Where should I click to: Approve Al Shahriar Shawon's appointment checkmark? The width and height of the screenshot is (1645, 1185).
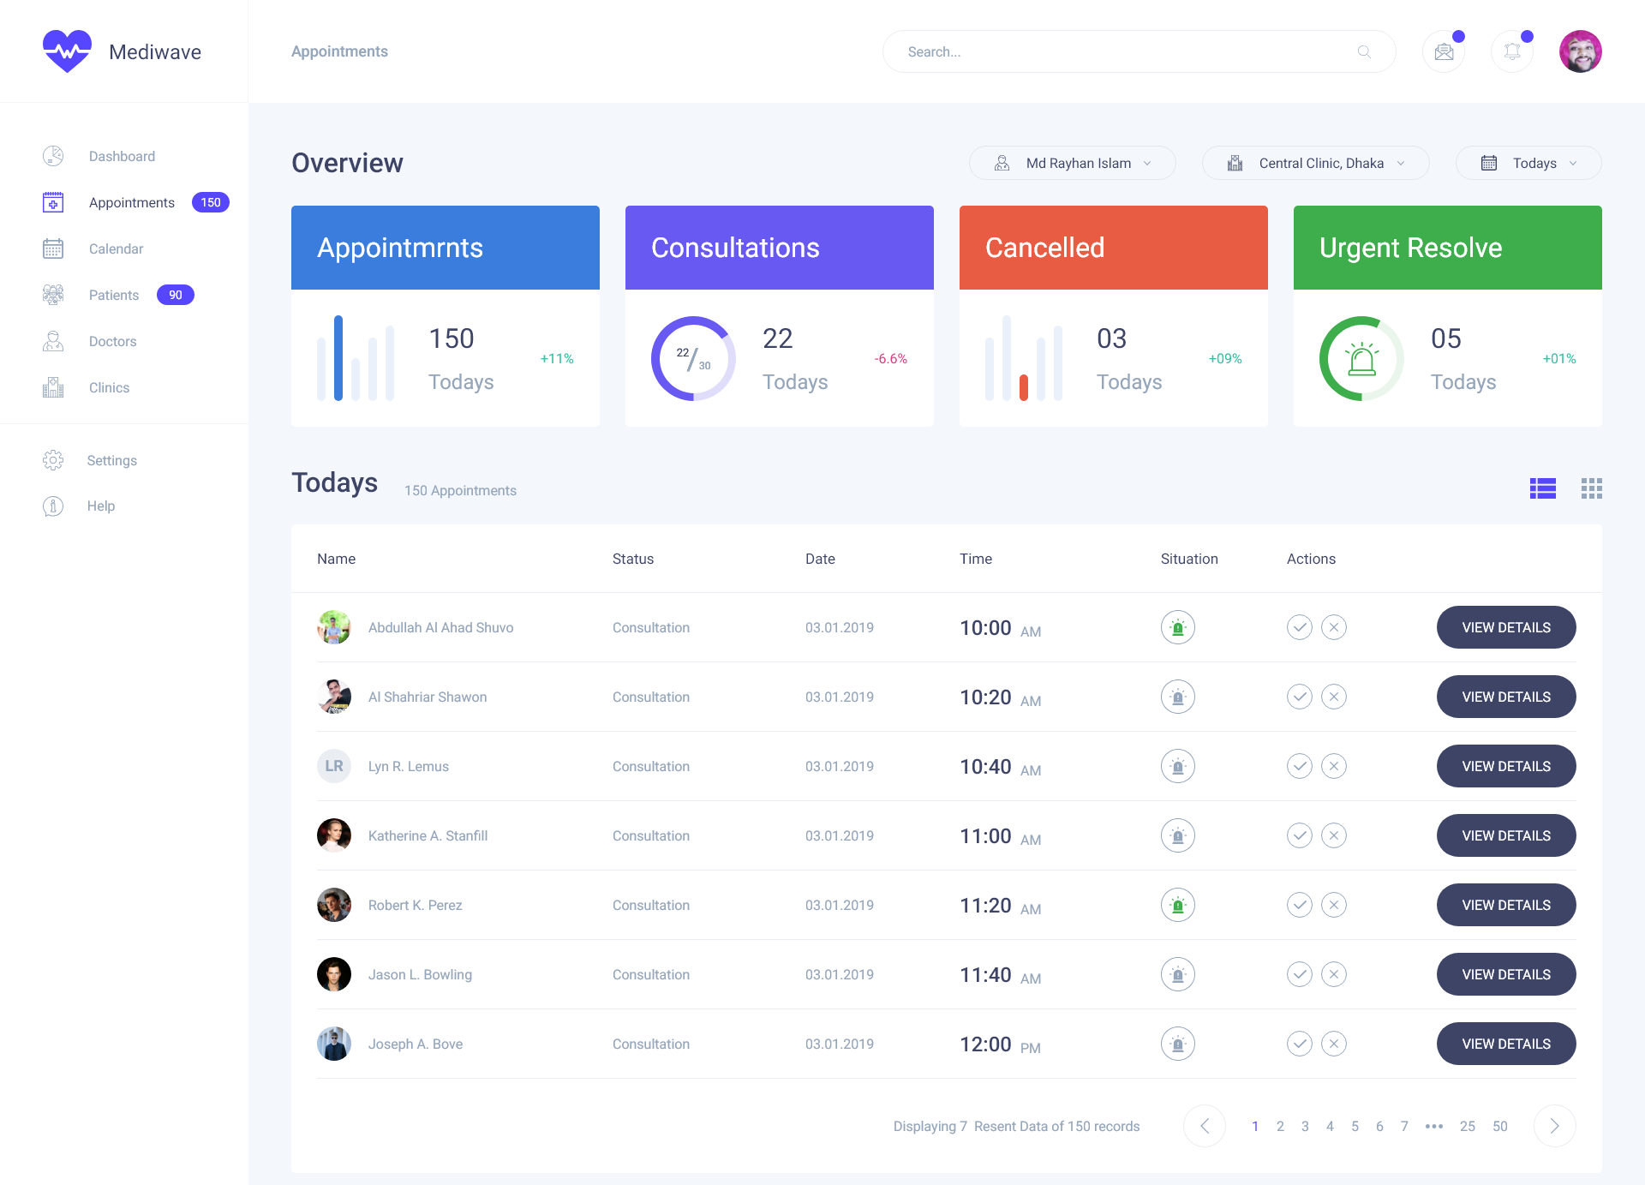(1300, 697)
